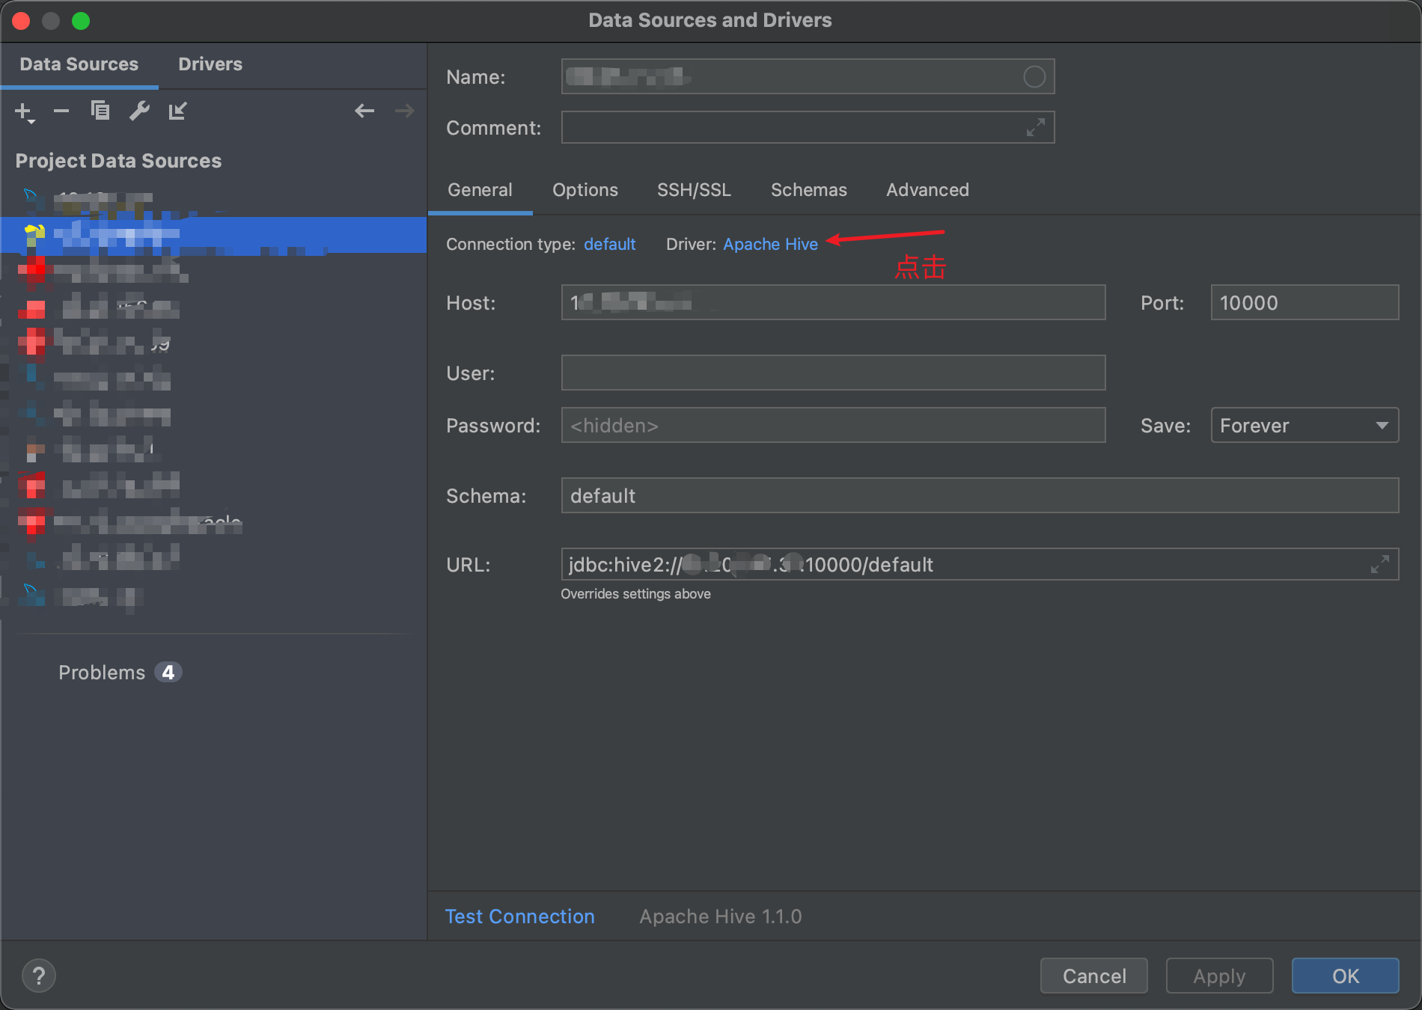Open the Schemas tab

(x=808, y=190)
